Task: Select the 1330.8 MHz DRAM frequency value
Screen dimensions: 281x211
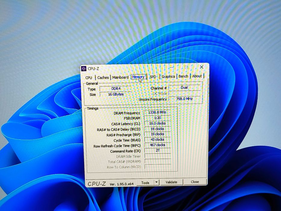Action: tap(157, 112)
